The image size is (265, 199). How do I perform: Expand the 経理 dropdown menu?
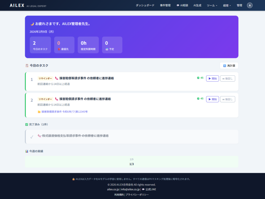tap(227, 5)
